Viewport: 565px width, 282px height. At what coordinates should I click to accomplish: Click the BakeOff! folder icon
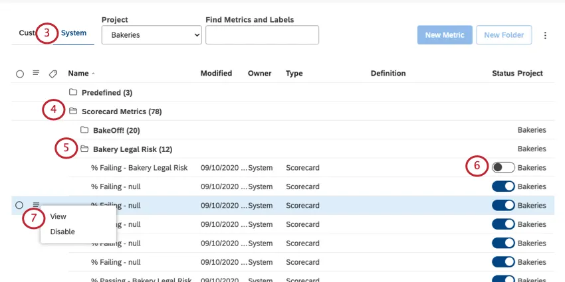[84, 130]
